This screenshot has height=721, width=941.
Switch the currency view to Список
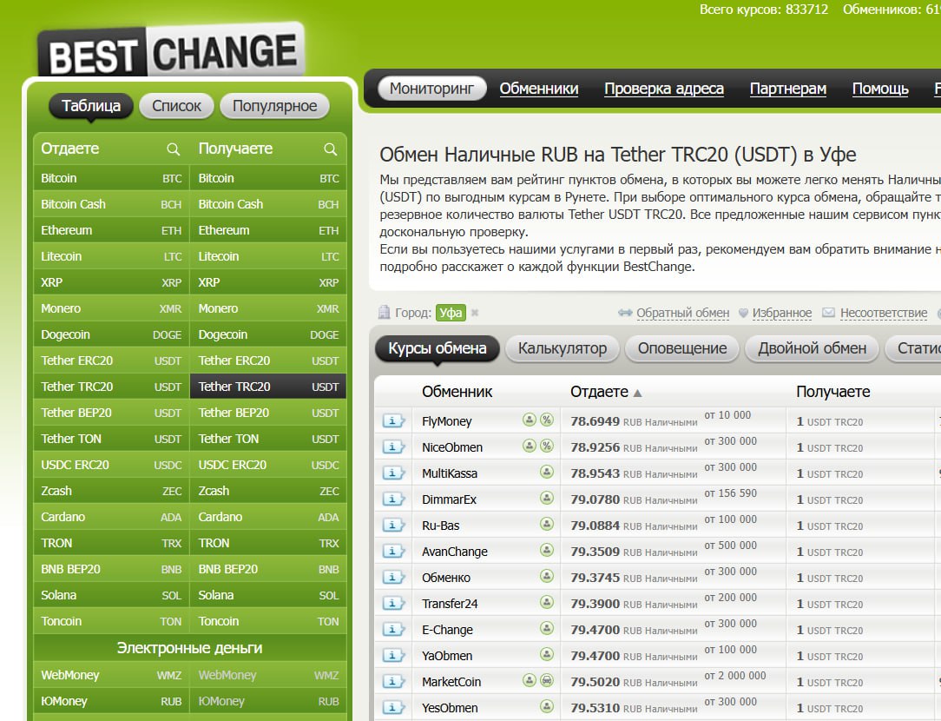pyautogui.click(x=176, y=106)
